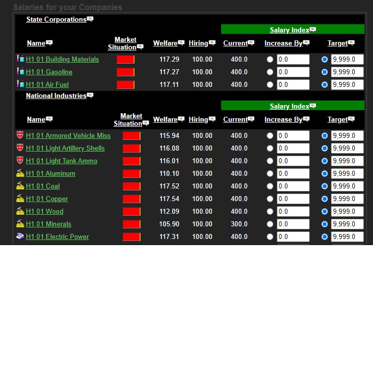This screenshot has height=384, width=373.
Task: Select Target radio for H1 01 Gasoline
Action: point(324,72)
